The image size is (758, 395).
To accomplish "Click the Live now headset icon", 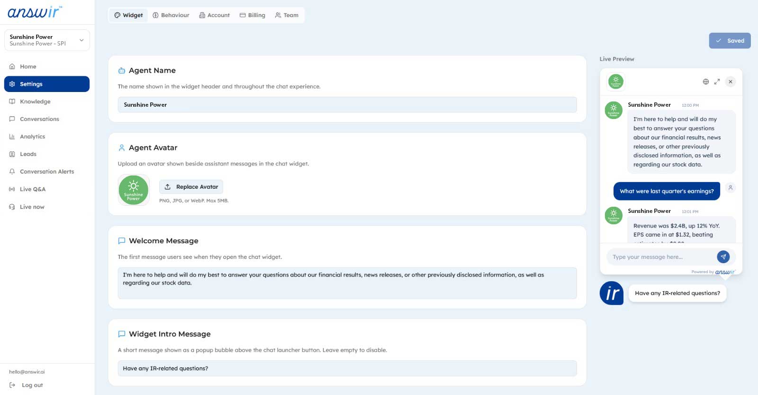I will click(x=12, y=207).
